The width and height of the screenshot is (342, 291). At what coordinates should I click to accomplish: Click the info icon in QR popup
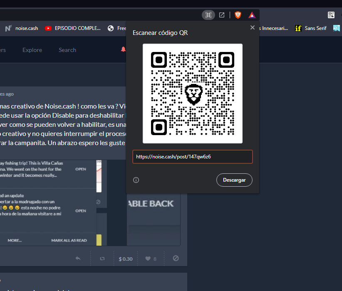[x=136, y=180]
